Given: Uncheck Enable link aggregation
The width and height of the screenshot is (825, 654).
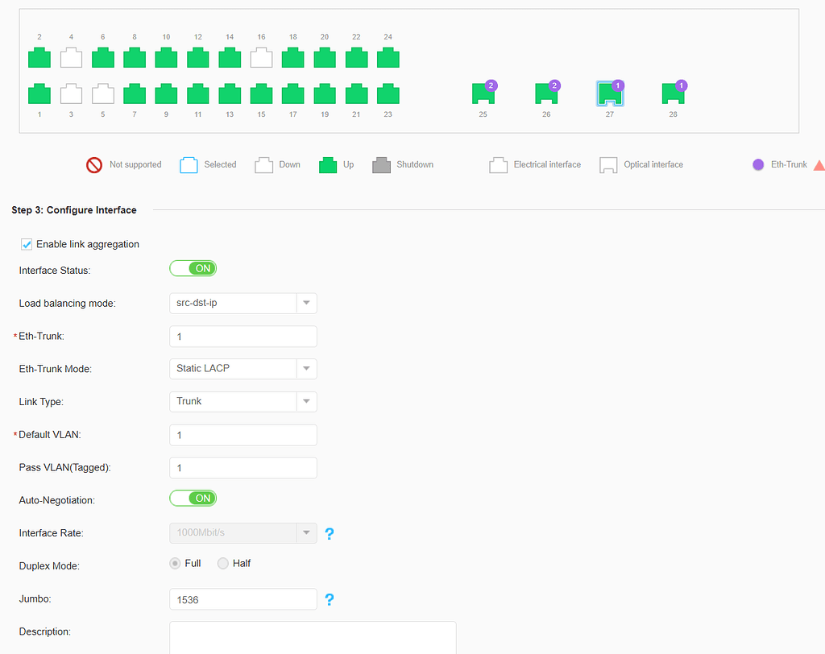Looking at the screenshot, I should pyautogui.click(x=25, y=243).
